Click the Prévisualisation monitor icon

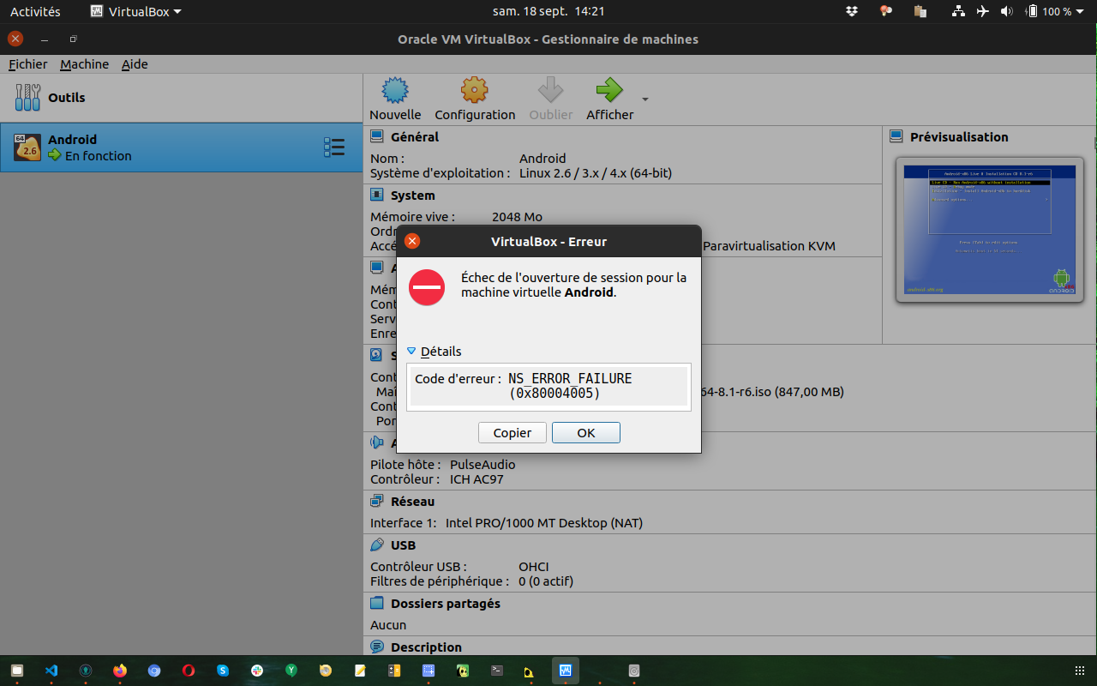[x=896, y=136]
